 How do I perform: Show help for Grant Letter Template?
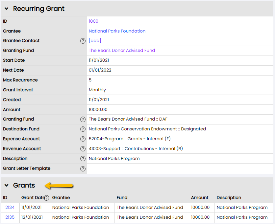pos(83,168)
